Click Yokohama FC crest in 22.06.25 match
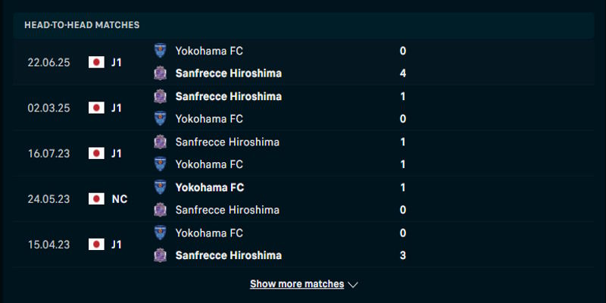Screen dimensions: 606x303 [x=160, y=51]
